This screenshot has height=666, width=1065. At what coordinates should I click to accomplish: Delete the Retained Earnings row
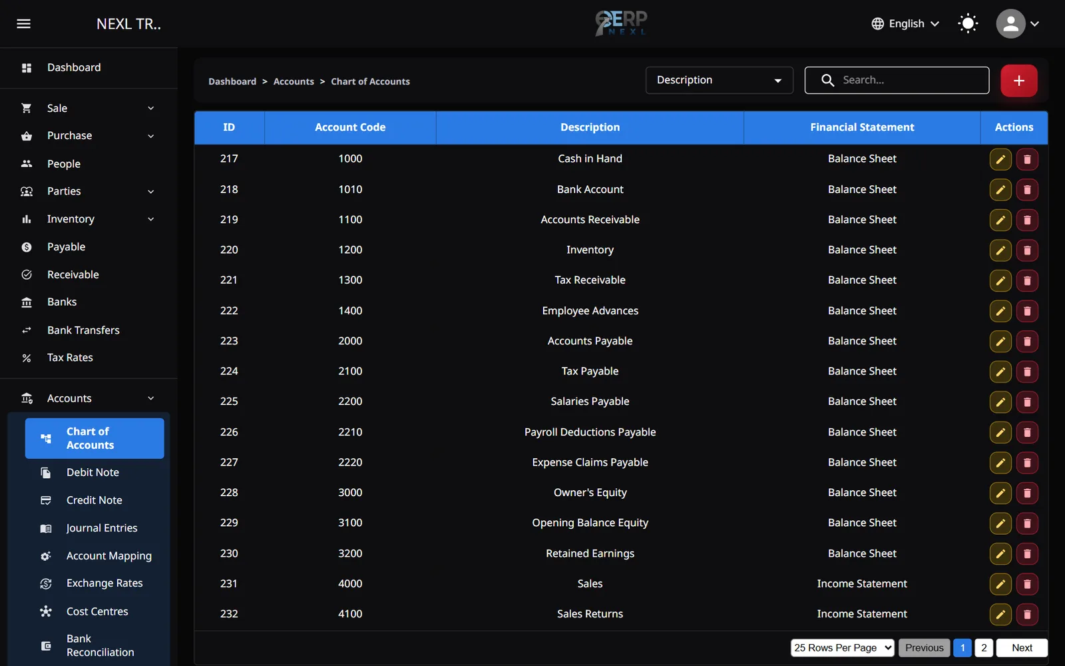(1027, 553)
